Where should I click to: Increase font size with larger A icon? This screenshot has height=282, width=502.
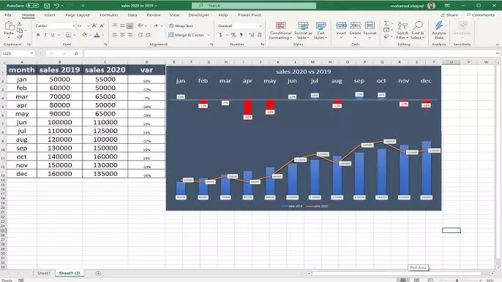94,26
